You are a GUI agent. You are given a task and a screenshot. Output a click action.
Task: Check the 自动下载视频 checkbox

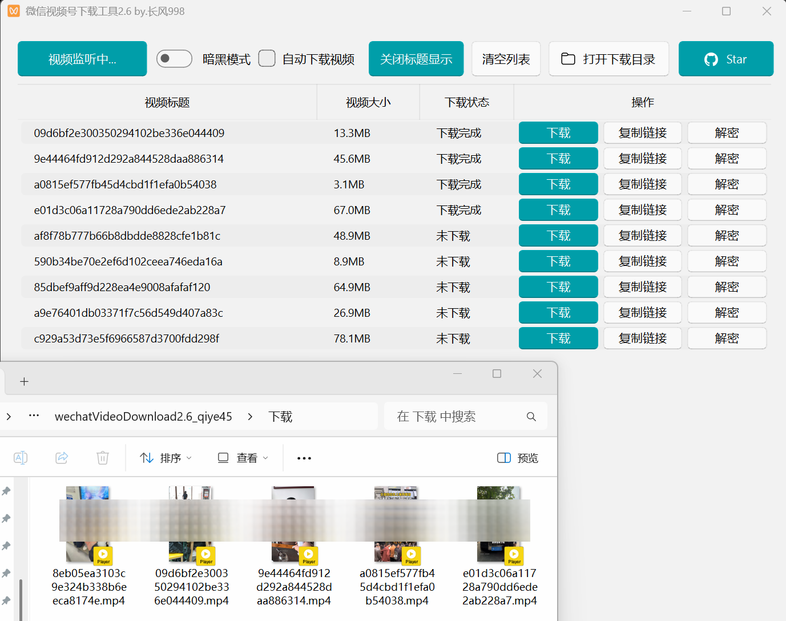tap(267, 58)
